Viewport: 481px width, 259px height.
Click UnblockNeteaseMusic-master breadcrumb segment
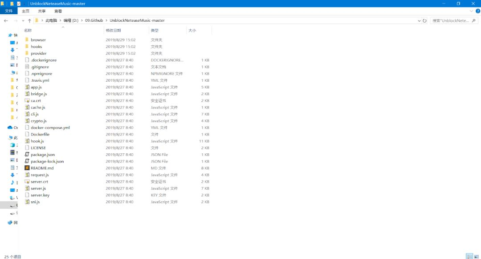(x=137, y=20)
